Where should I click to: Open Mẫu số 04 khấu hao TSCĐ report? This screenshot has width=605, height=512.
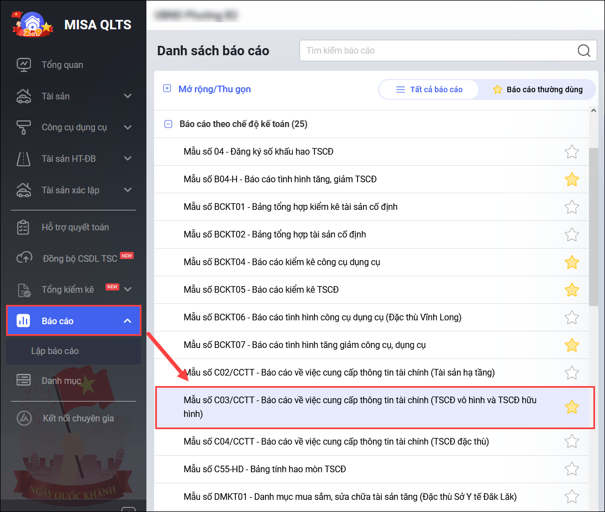[x=259, y=152]
